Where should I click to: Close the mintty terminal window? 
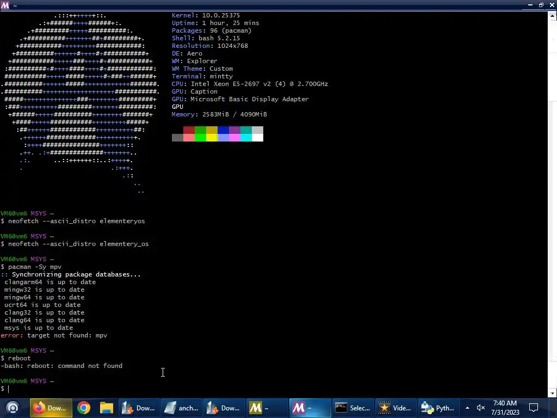pos(552,5)
